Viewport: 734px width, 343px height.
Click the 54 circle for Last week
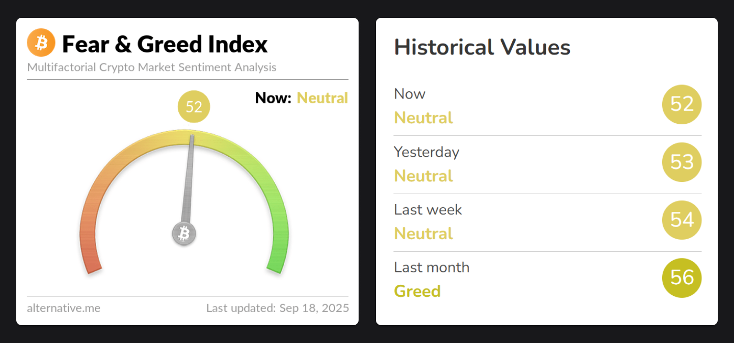(682, 220)
